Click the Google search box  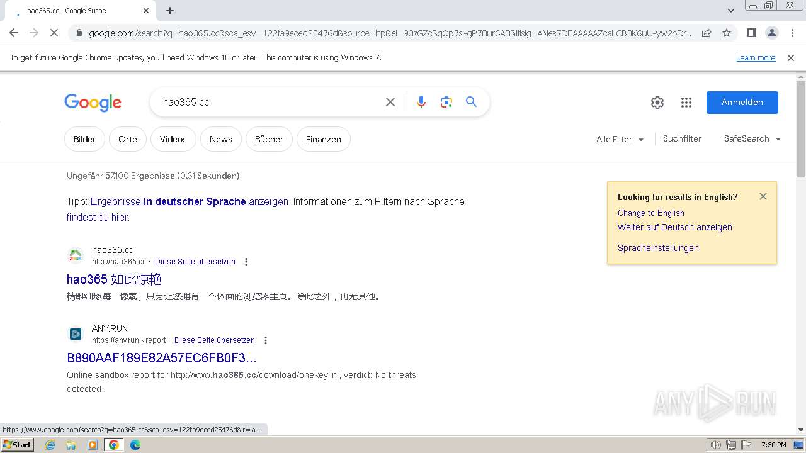pos(270,102)
